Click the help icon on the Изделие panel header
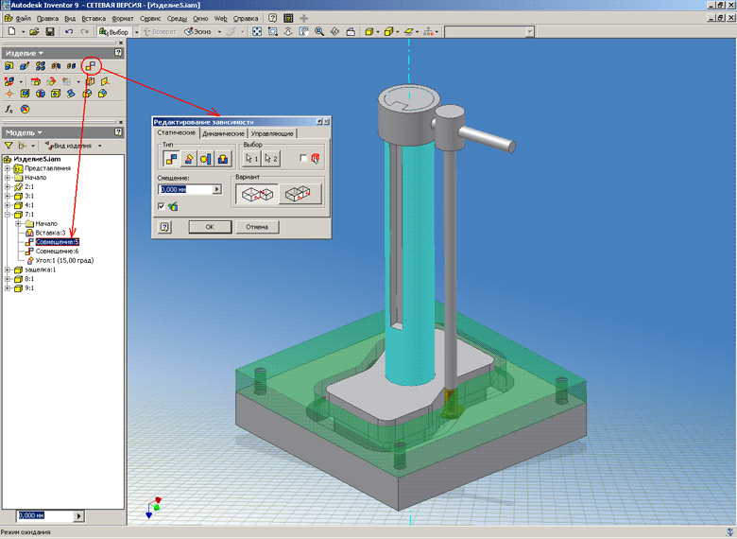Viewport: 737px width, 539px height. pos(118,53)
